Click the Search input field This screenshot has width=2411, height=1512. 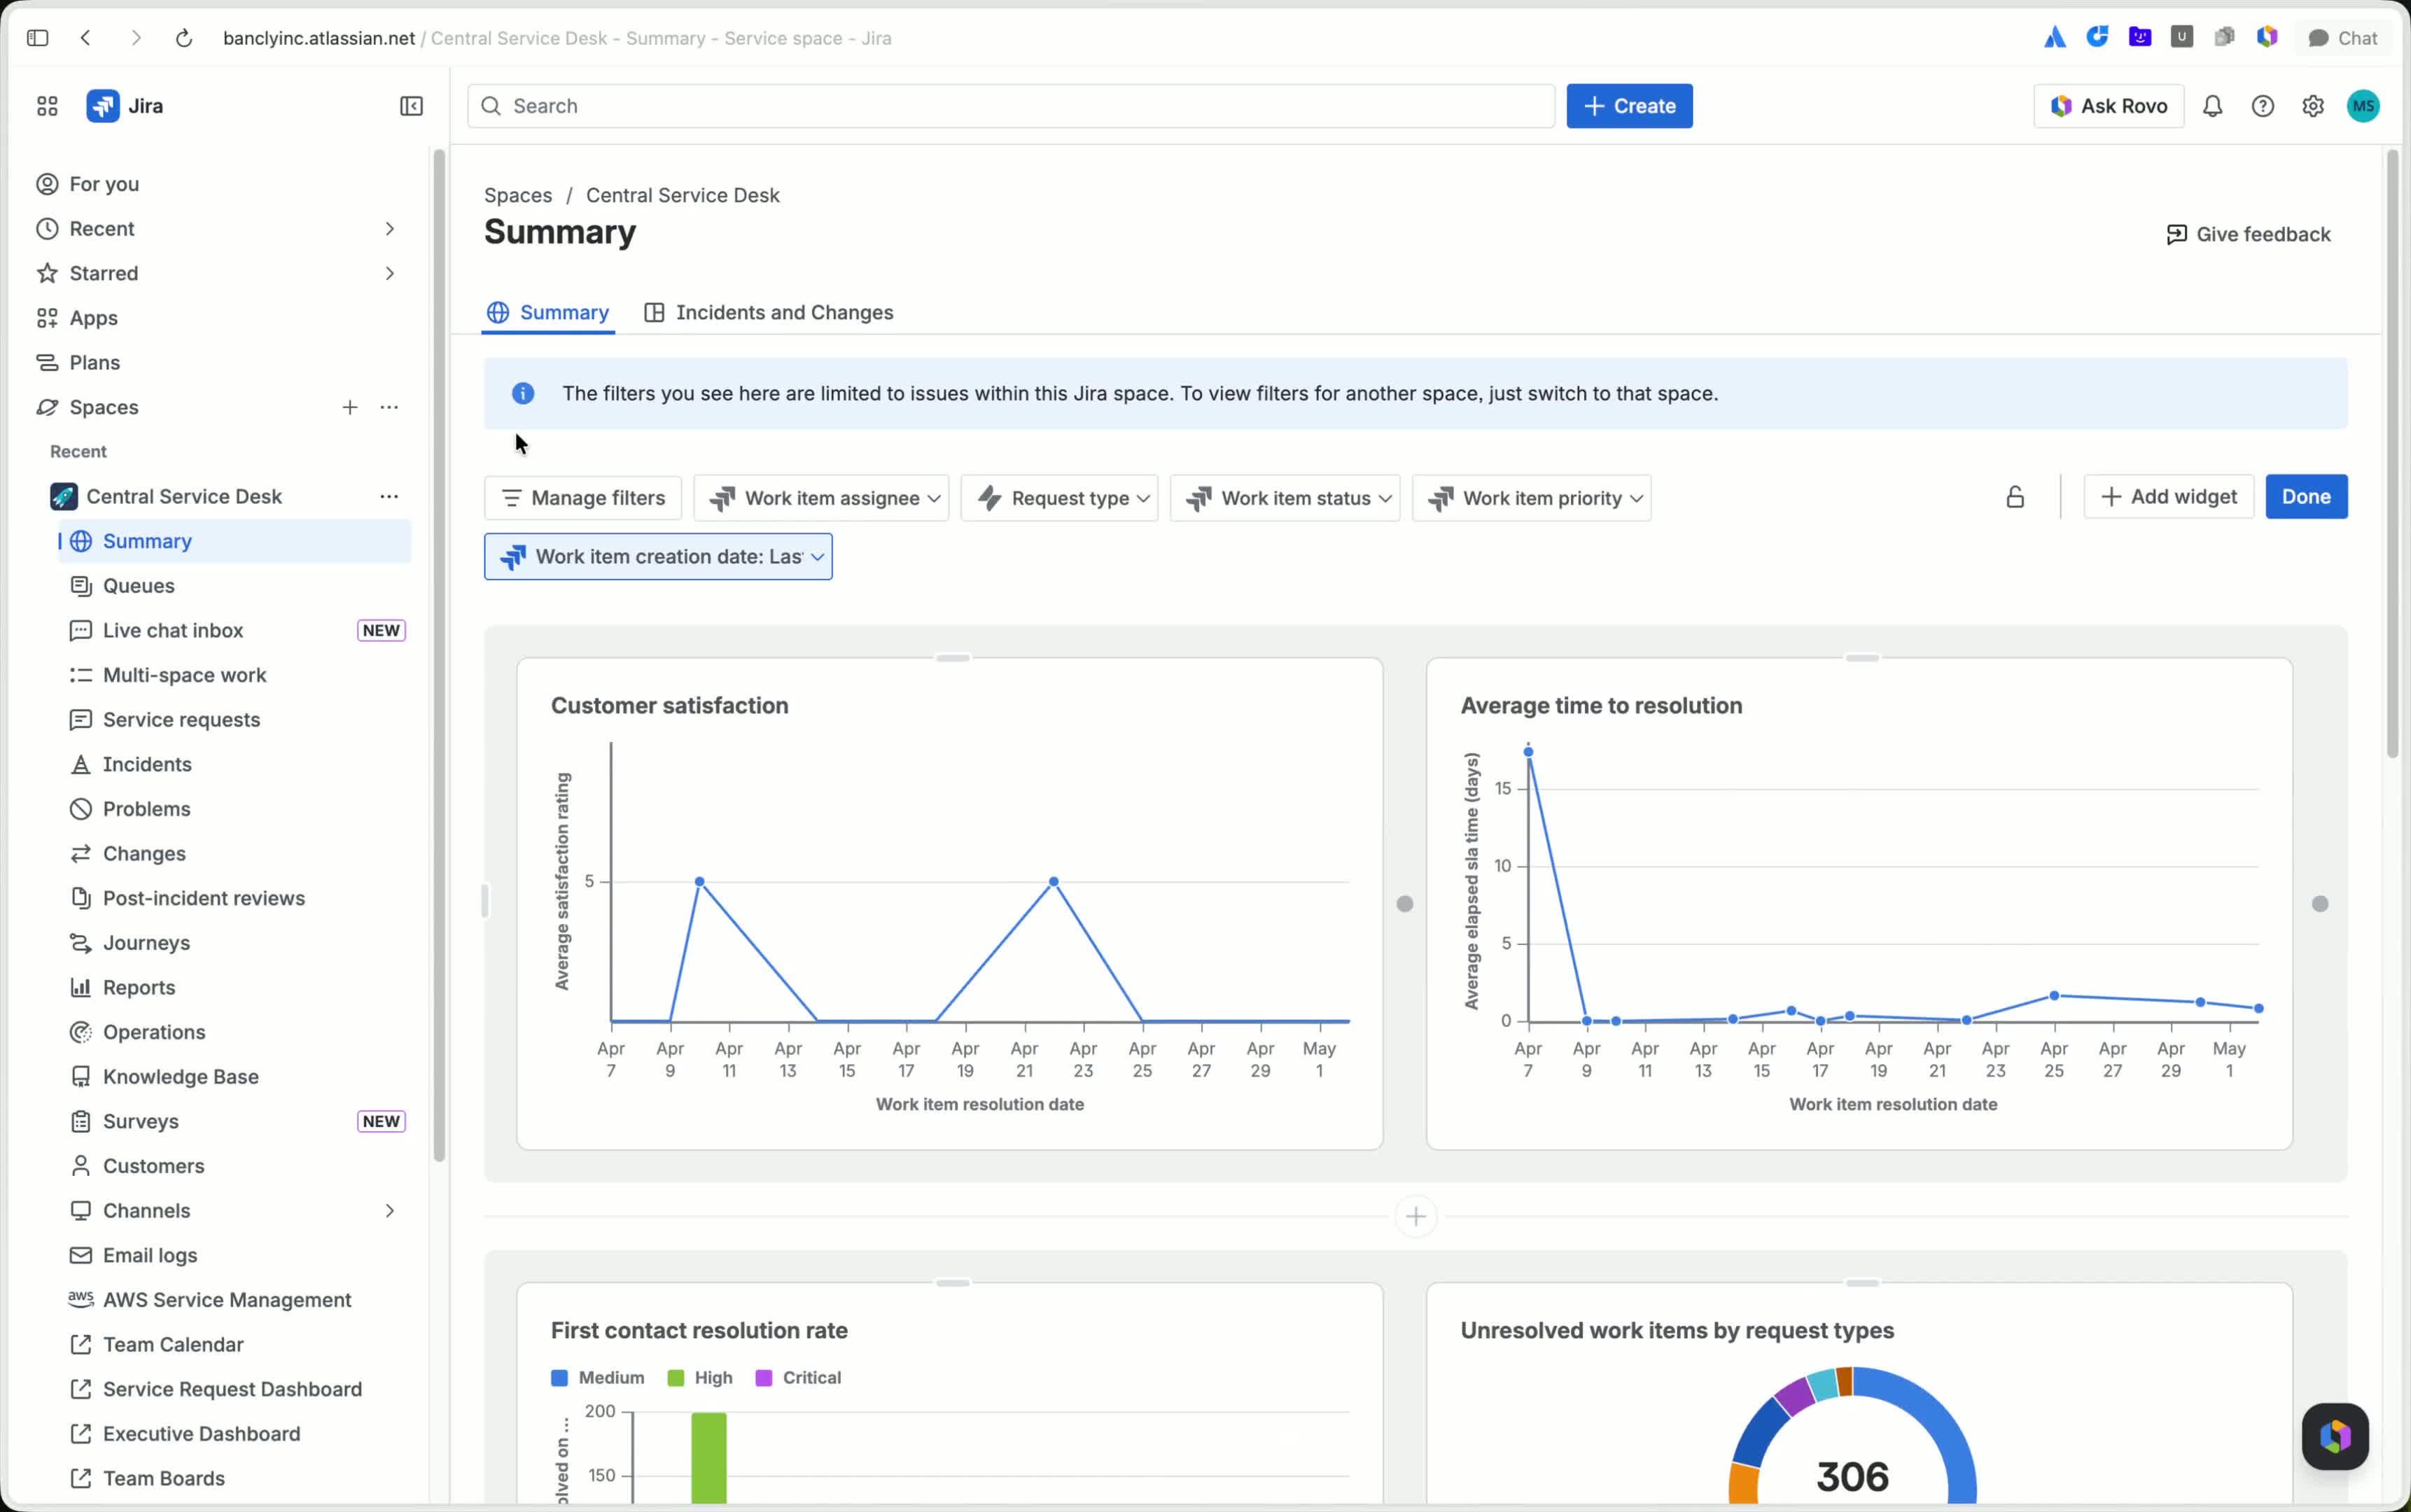pos(1011,106)
